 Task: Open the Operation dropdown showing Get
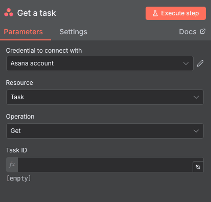tap(105, 131)
